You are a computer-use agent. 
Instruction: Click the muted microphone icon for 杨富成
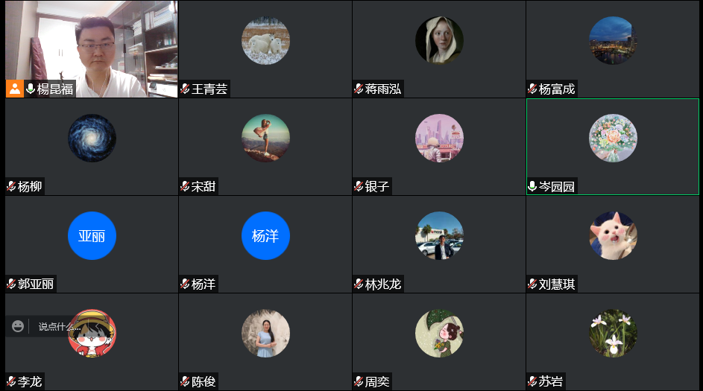532,89
